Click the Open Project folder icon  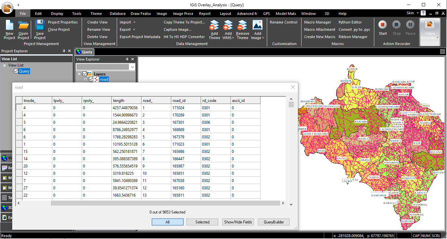23,25
